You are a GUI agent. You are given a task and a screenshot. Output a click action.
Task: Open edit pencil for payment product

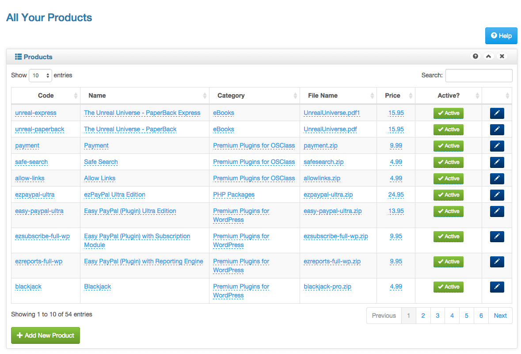(x=497, y=145)
